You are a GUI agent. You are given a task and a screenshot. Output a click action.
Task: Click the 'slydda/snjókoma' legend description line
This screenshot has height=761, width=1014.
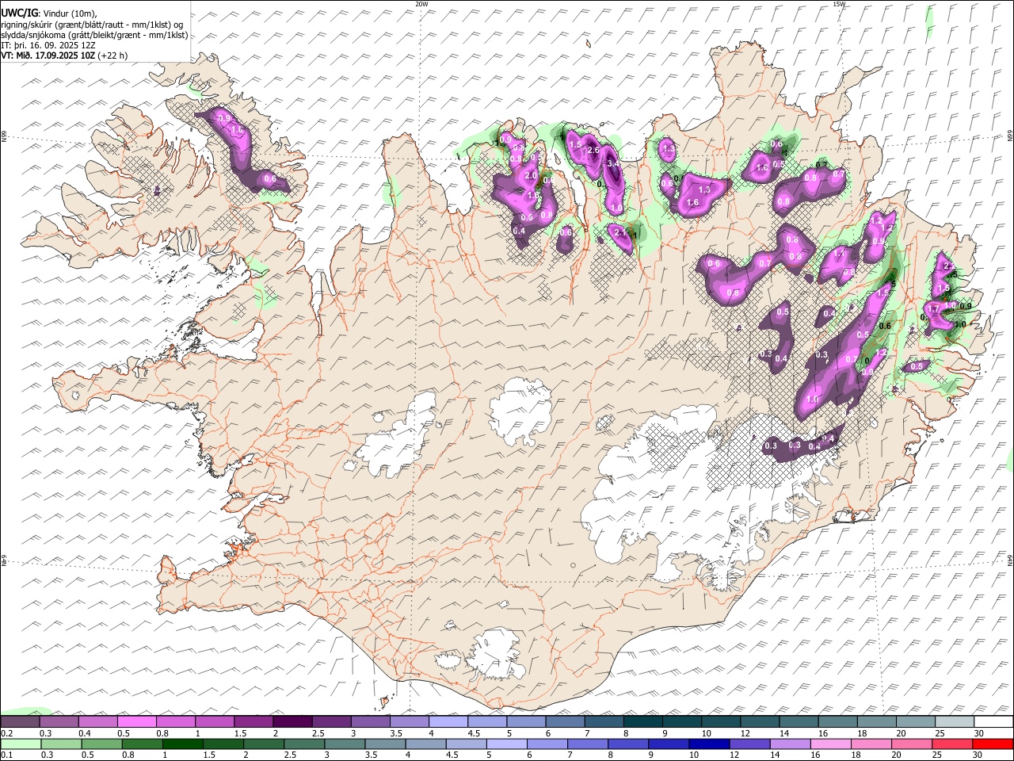click(94, 35)
